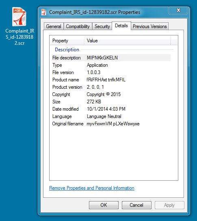
Task: Click the File version value 1.0.0.3
Action: [x=94, y=72]
